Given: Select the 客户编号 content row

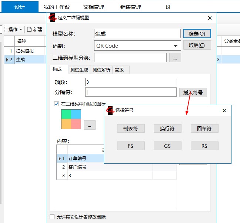Looking at the screenshot, I should [77, 167].
